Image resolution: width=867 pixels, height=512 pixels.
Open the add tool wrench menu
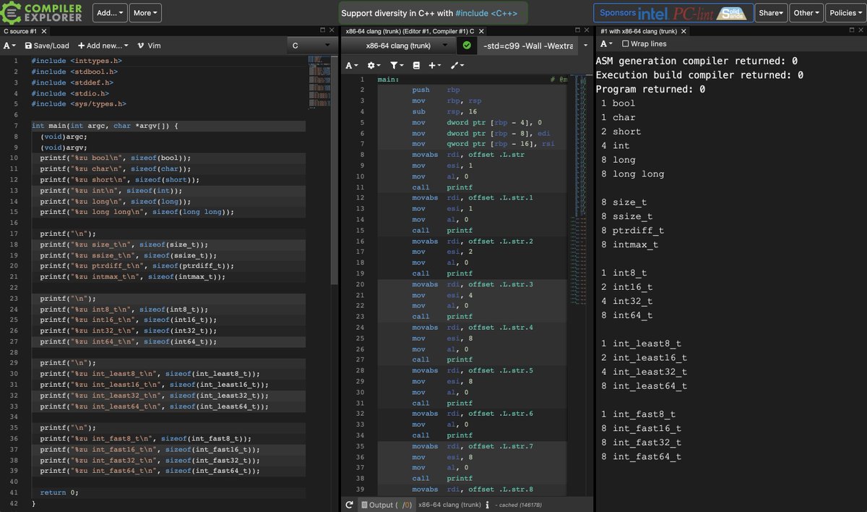[x=457, y=65]
